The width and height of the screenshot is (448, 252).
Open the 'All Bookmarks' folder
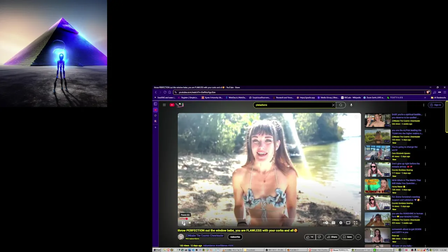click(x=439, y=98)
